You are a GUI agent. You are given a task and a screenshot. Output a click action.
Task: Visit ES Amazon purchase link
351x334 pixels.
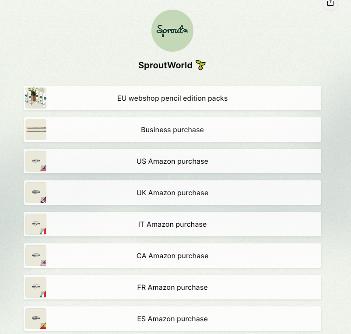point(172,319)
